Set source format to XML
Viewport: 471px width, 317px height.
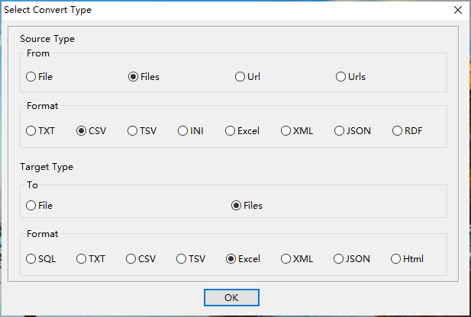[x=286, y=130]
